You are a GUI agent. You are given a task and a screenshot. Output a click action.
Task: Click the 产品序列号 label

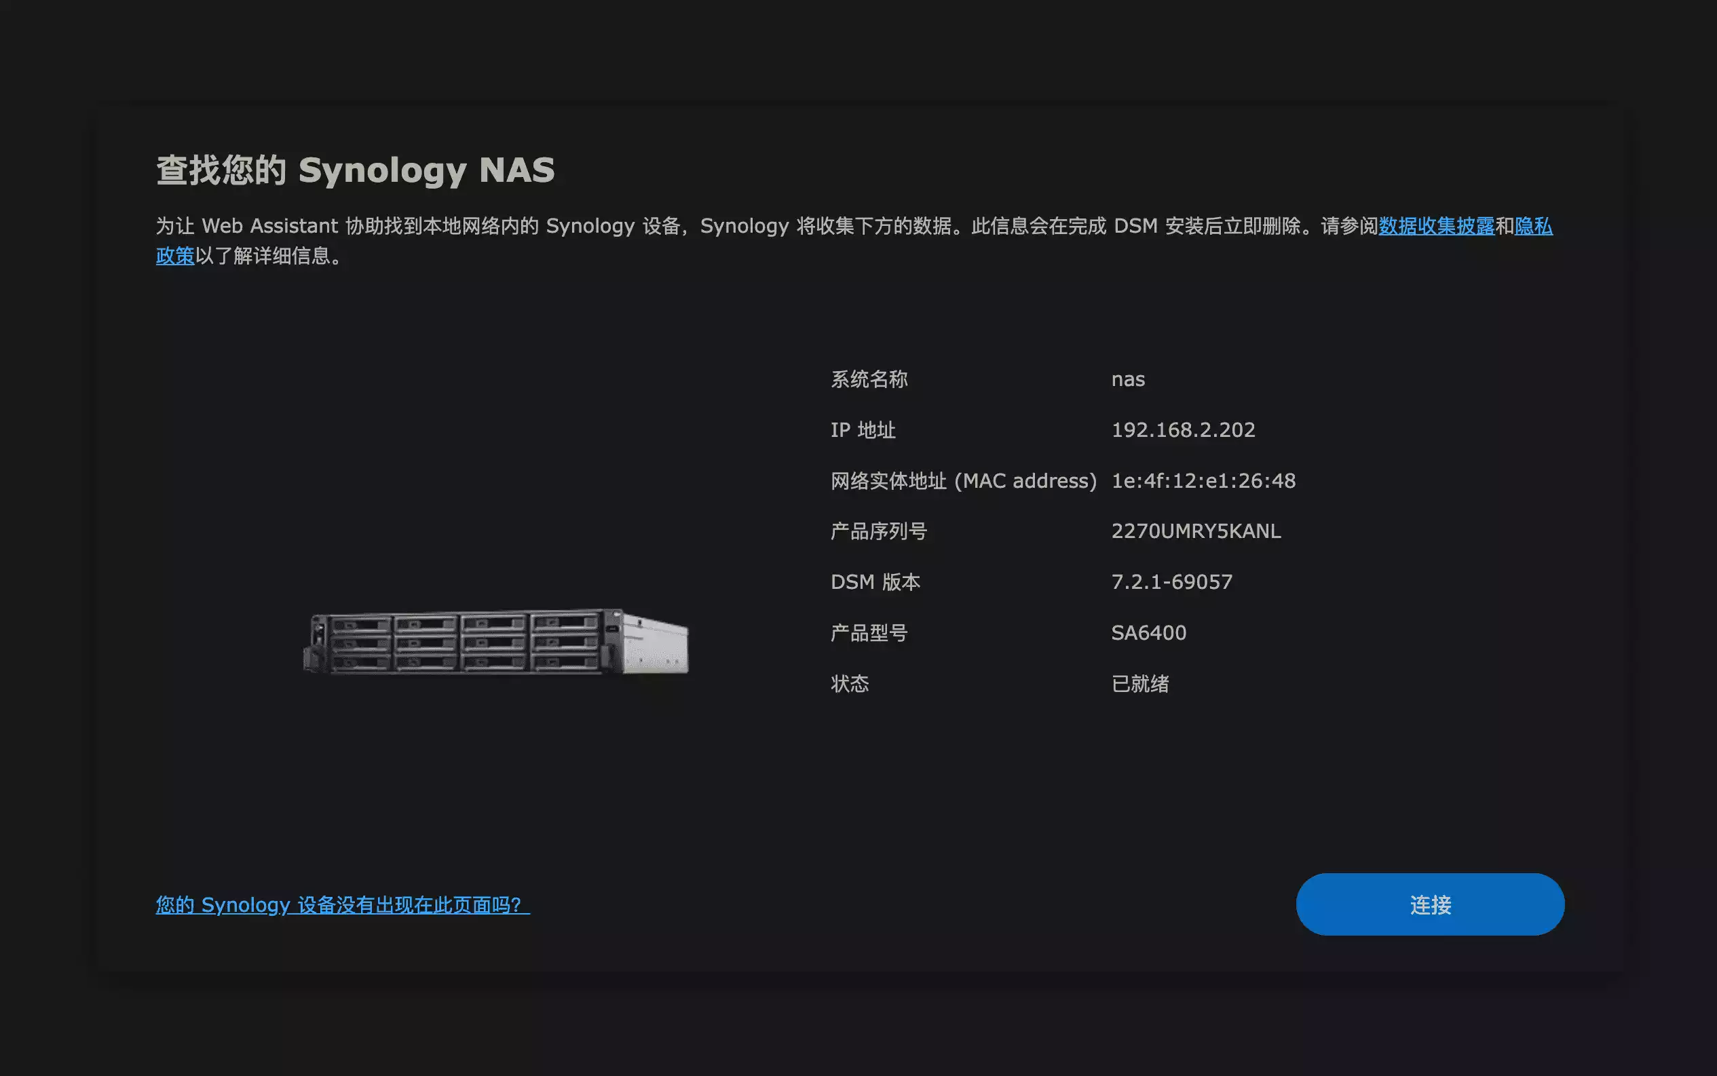click(878, 532)
